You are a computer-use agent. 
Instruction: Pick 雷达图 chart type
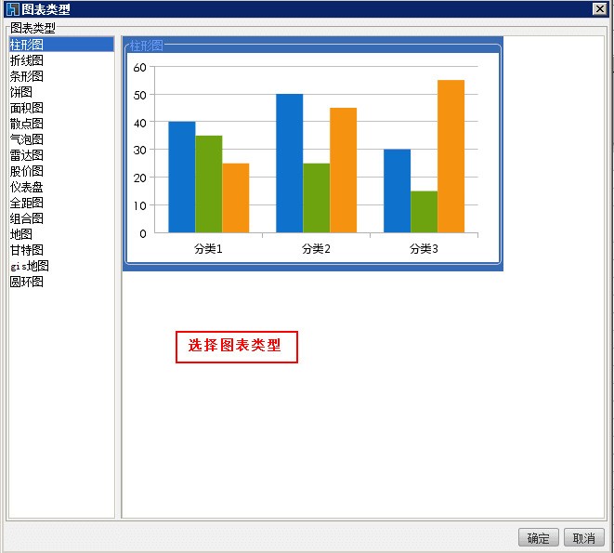27,155
